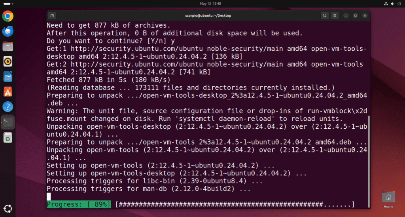Viewport: 405px width, 217px height.
Task: Click the terminal cursor block
Action: coord(49,196)
